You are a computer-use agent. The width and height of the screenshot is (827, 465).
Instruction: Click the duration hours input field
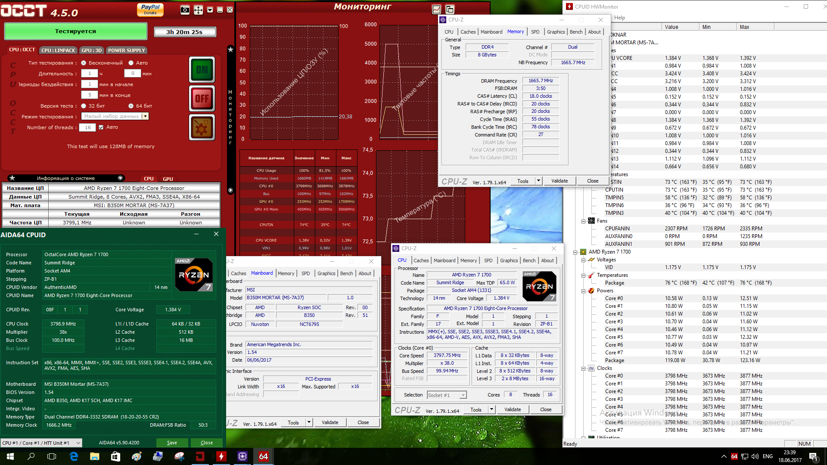90,74
